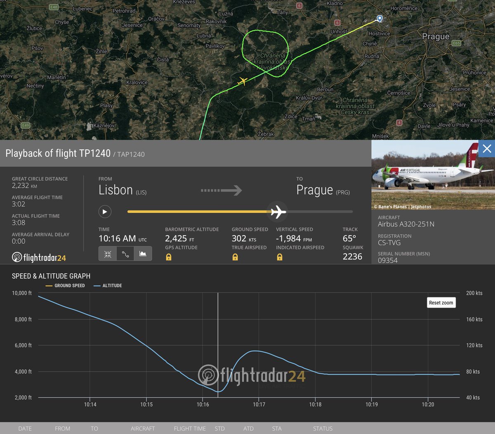Click the squawk code 2236
Viewport: 495px width, 434px height.
point(352,256)
